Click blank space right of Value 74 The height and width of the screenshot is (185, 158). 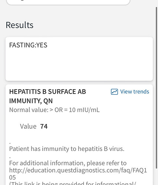(x=99, y=126)
